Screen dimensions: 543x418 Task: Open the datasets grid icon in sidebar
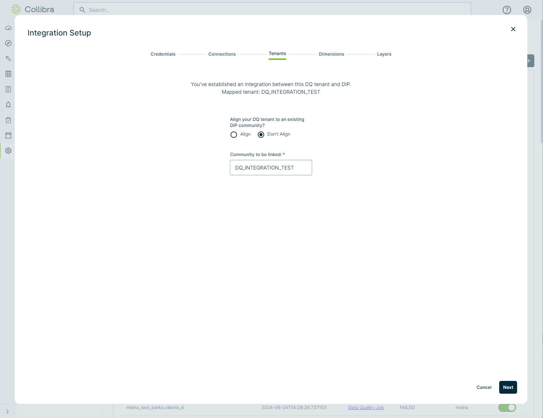8,74
